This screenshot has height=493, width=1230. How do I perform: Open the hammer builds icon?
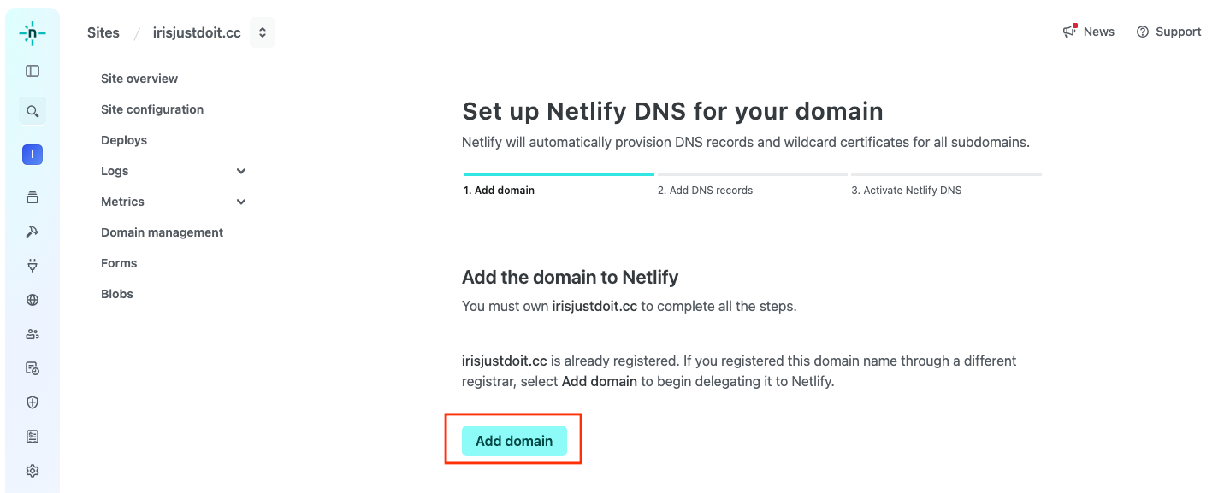click(33, 232)
